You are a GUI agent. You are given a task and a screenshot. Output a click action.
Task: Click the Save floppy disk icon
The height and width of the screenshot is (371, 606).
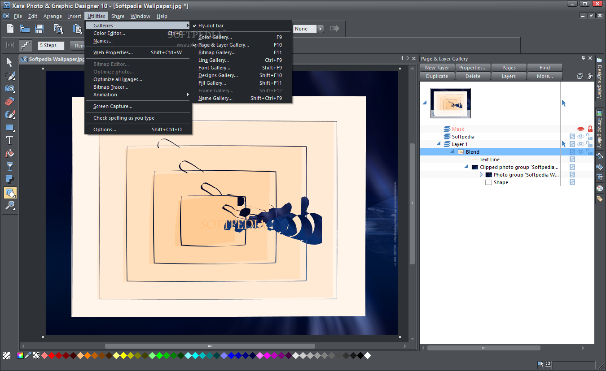coord(40,29)
